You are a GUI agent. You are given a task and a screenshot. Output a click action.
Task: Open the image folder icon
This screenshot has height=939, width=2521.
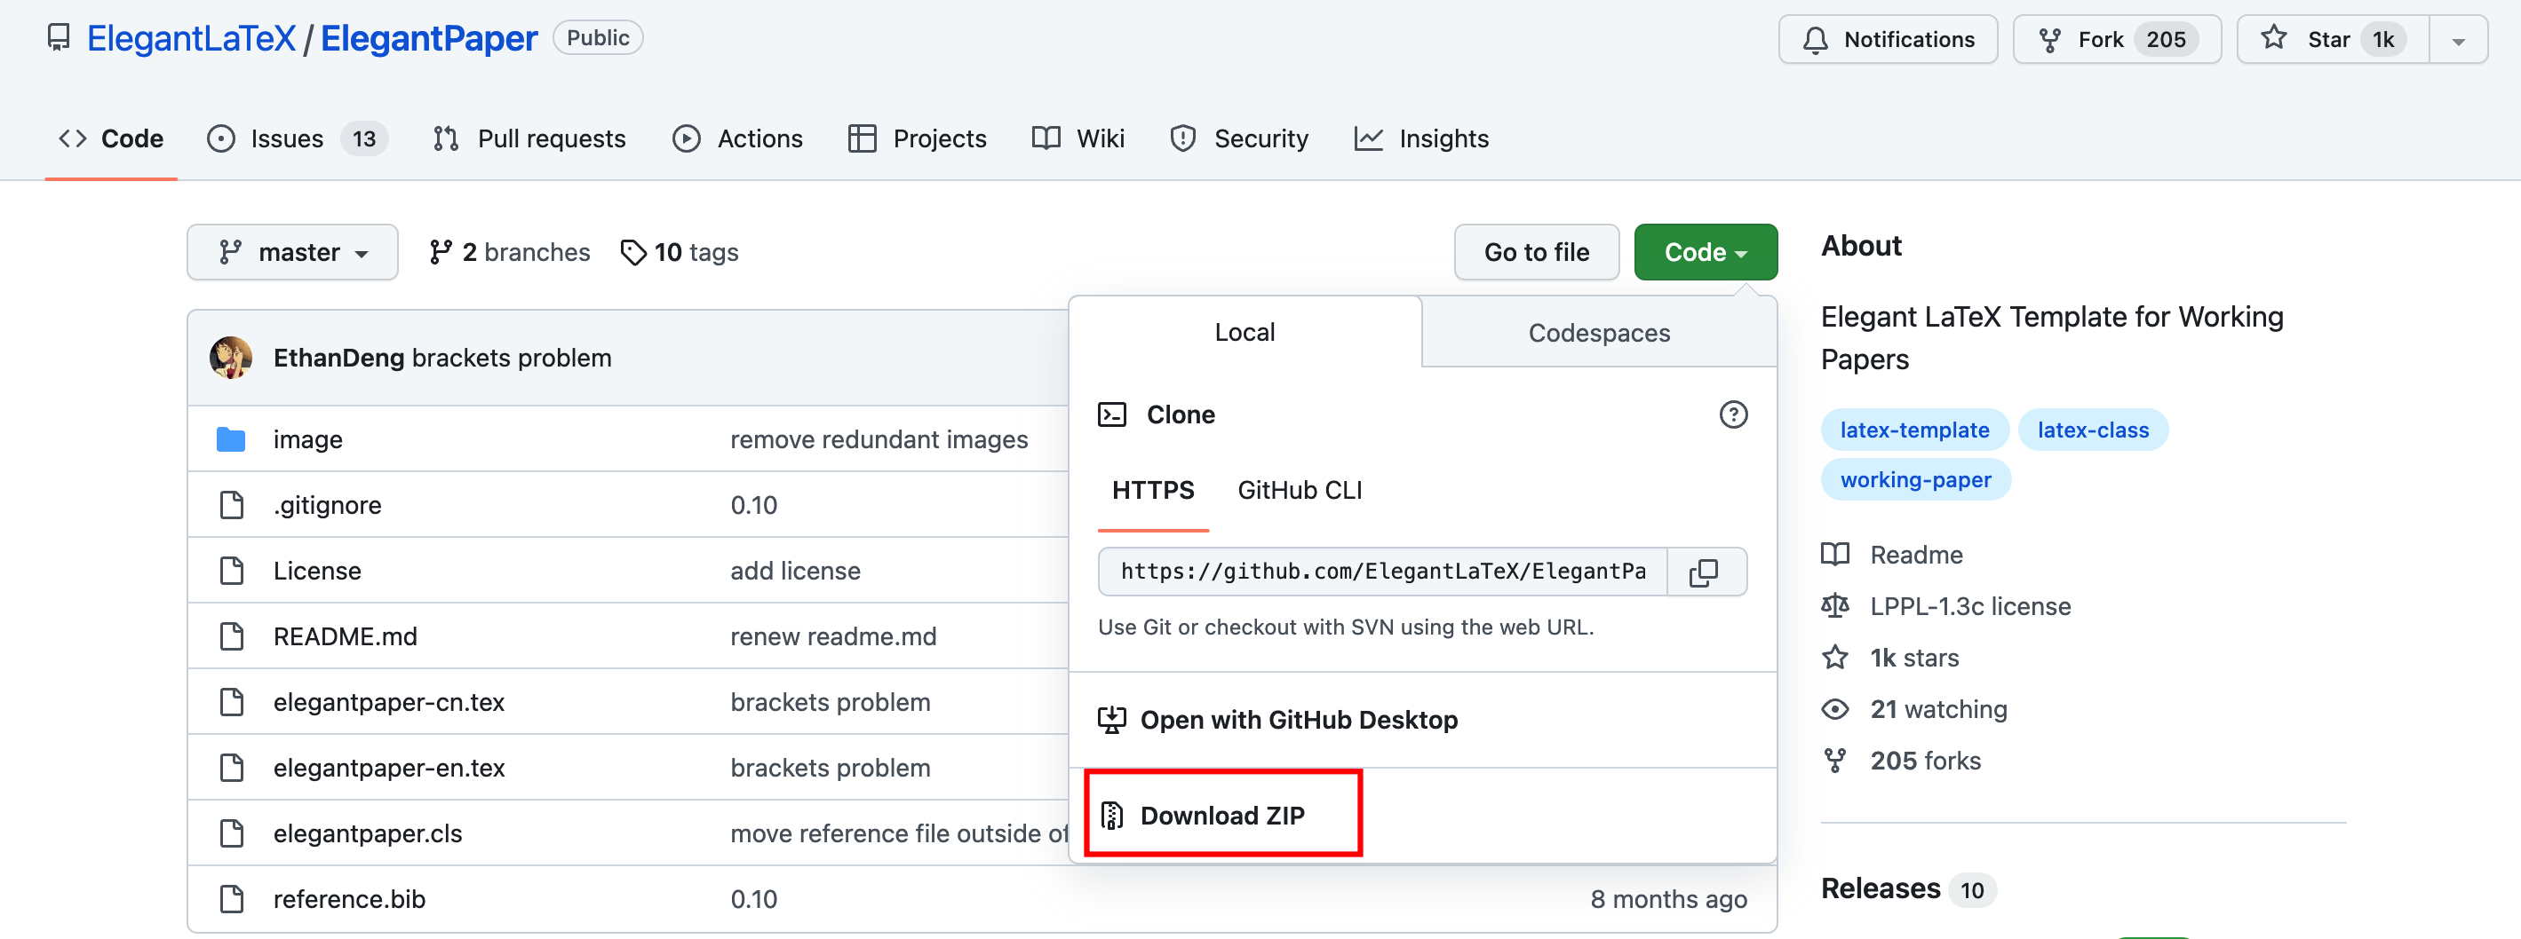(231, 440)
